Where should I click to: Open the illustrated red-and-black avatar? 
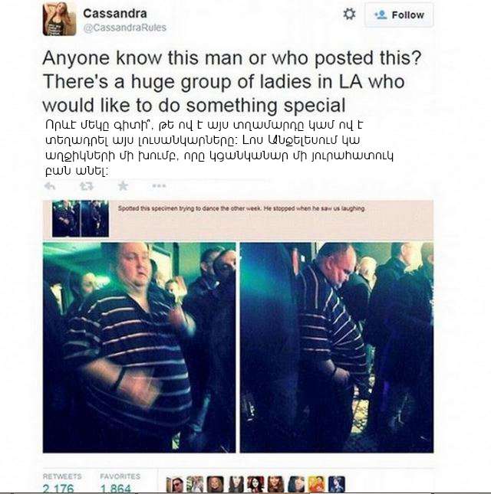(x=255, y=485)
